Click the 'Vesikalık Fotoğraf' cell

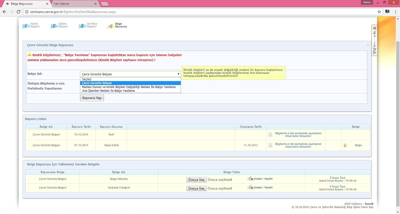click(x=119, y=188)
